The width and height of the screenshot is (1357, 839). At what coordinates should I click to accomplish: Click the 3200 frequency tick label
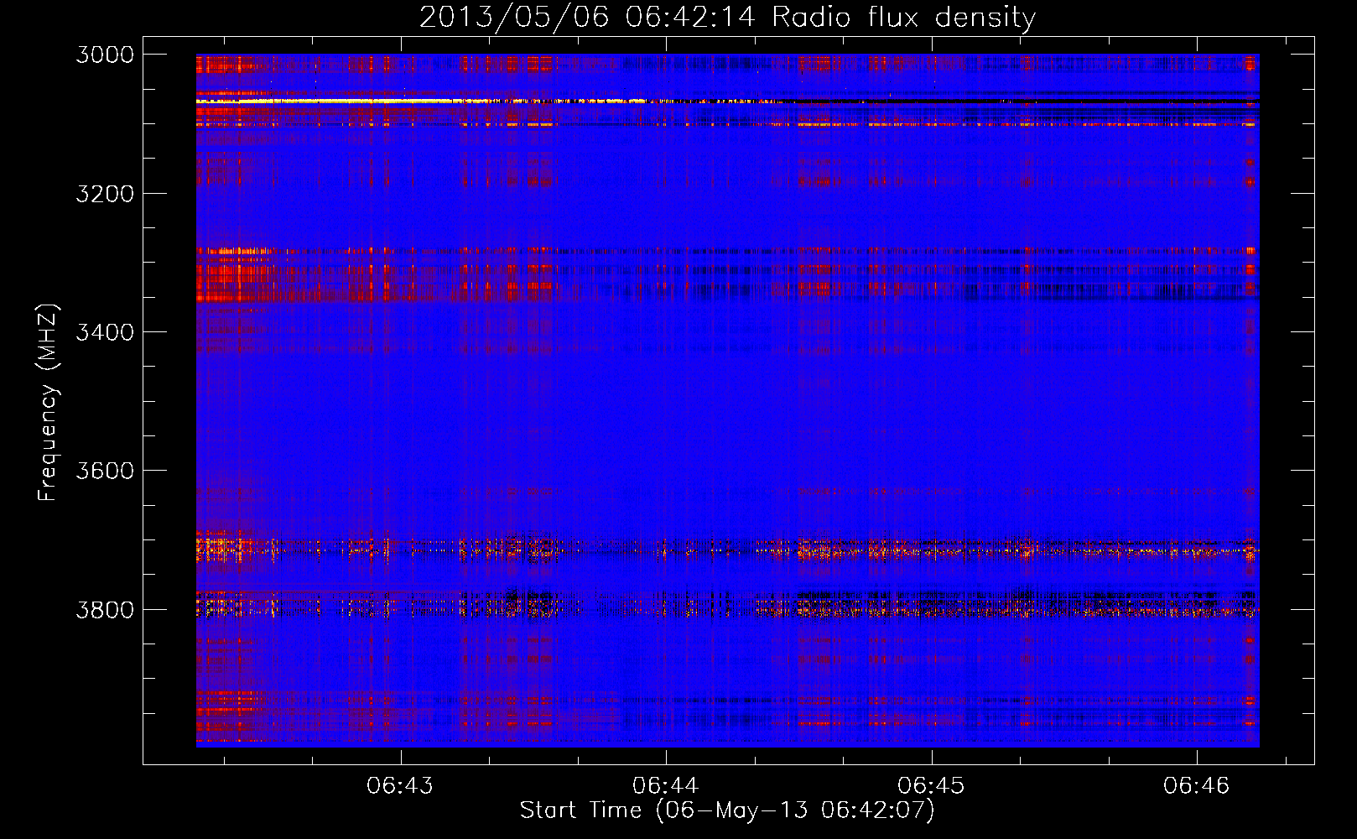click(x=105, y=194)
